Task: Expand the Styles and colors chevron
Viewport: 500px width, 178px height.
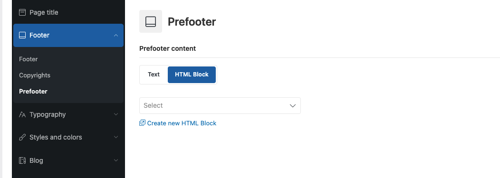Action: [x=116, y=137]
